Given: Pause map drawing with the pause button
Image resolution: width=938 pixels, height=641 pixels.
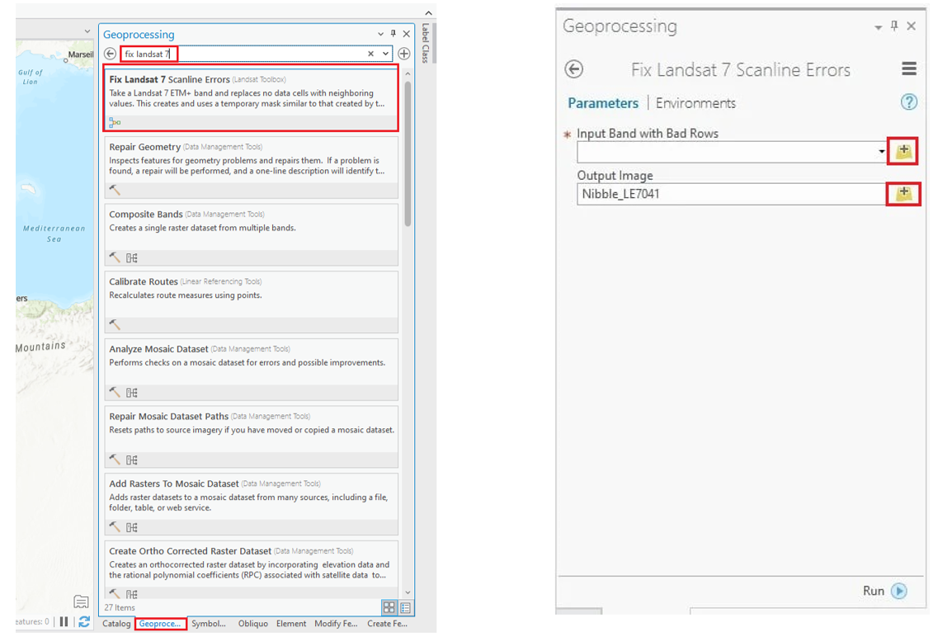Looking at the screenshot, I should tap(64, 622).
